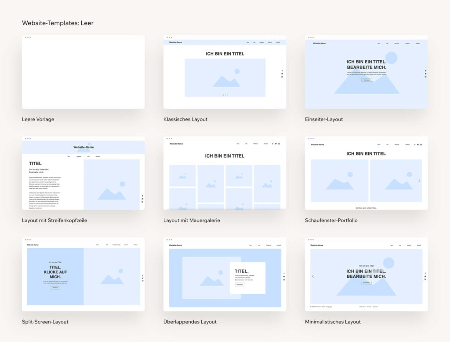Viewport: 450px width, 342px height.
Task: Select the Twitter icon on Klassisches Layout sidebar
Action: pyautogui.click(x=282, y=74)
